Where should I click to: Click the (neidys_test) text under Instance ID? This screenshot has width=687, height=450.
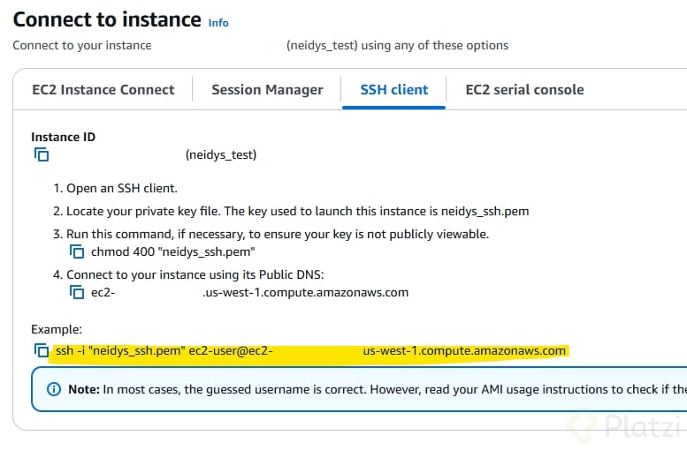coord(221,154)
